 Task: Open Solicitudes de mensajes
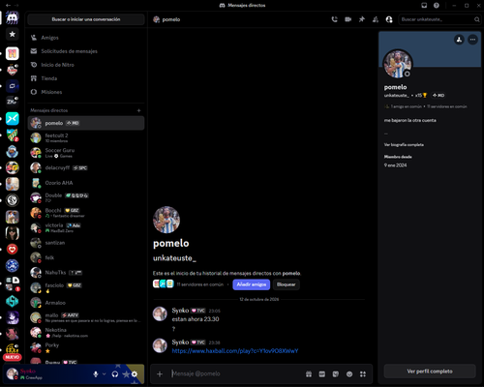tap(86, 51)
